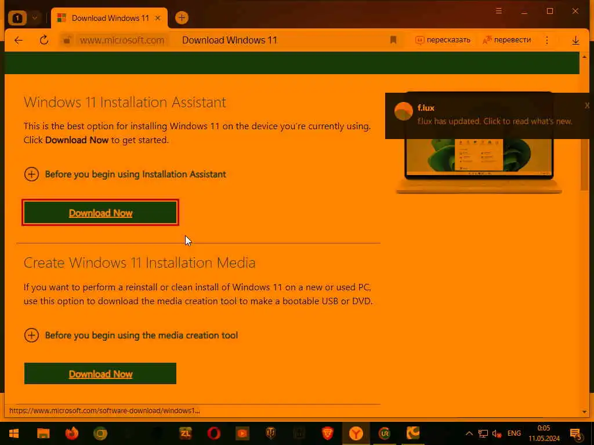594x445 pixels.
Task: Open the ZL app in the taskbar
Action: (x=185, y=433)
